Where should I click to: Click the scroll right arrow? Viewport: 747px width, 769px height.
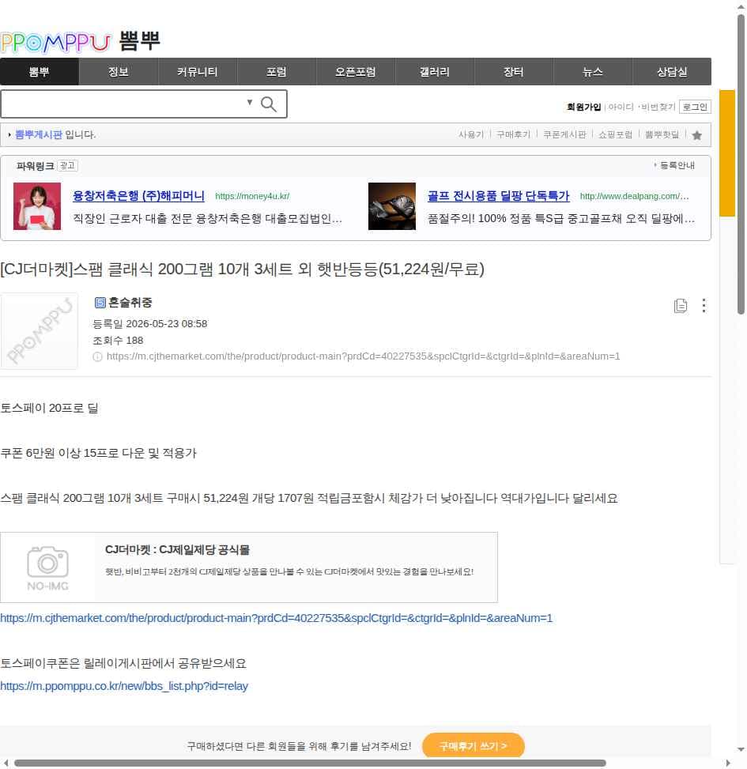(x=728, y=763)
